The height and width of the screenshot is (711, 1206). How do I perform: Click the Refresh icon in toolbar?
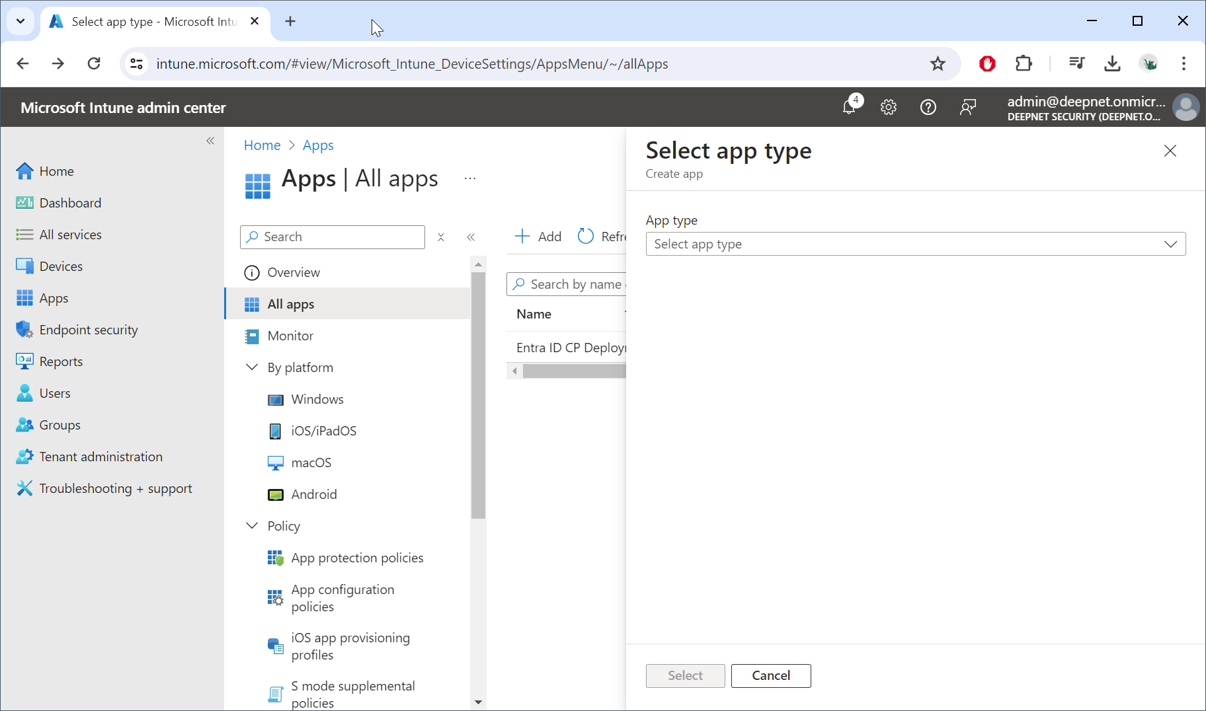click(586, 237)
